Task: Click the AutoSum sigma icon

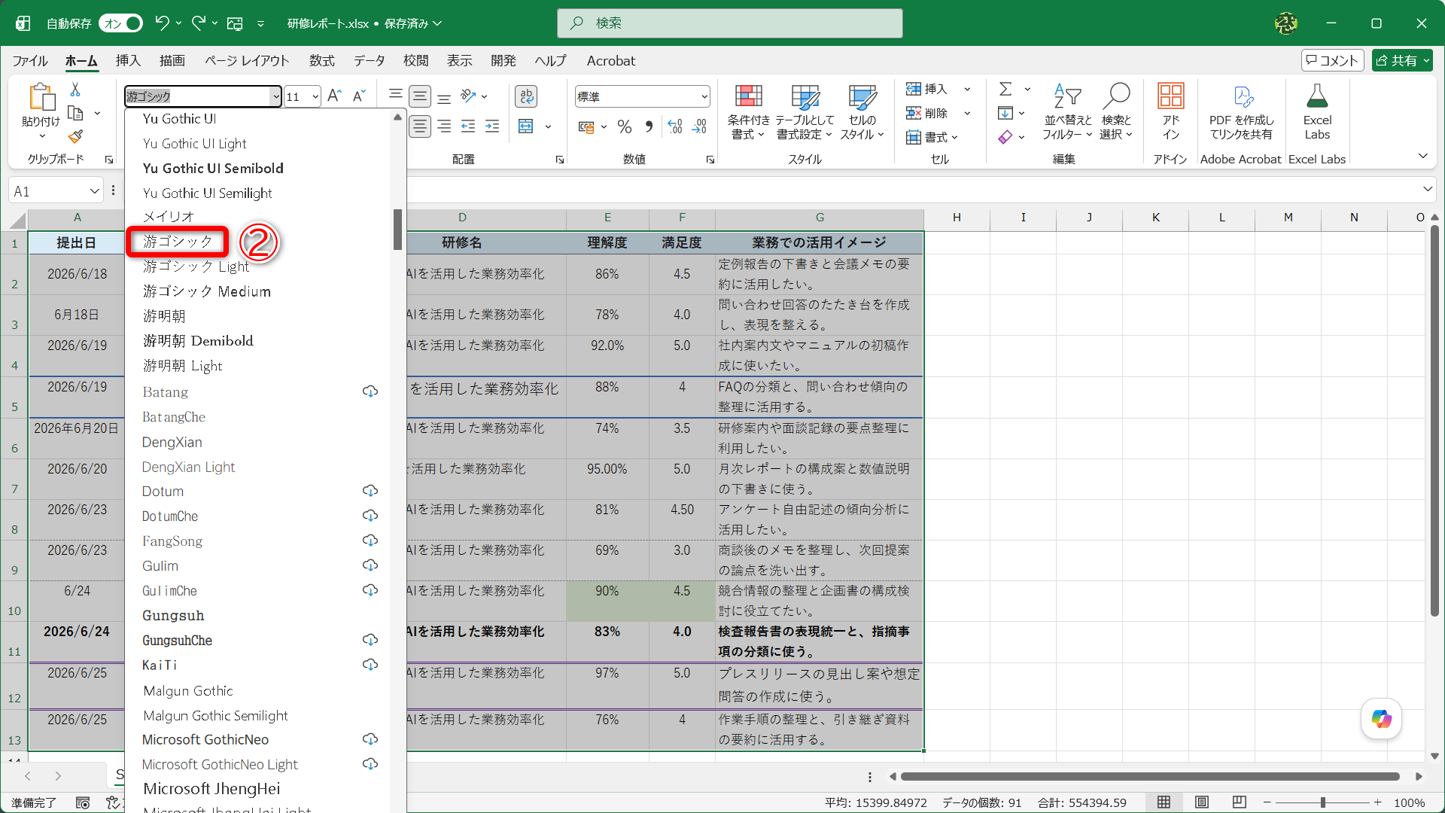Action: (x=1005, y=89)
